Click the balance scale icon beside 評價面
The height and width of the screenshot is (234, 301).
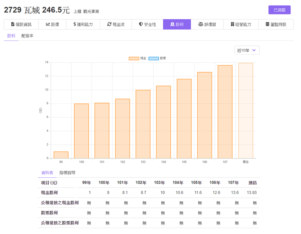[x=201, y=24]
